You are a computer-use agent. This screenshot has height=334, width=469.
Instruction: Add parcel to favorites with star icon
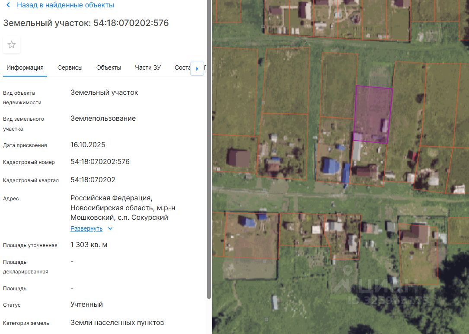(12, 45)
